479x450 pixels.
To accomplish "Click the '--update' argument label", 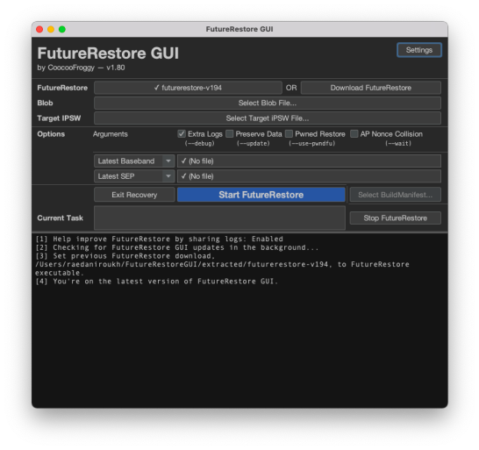I will 254,143.
